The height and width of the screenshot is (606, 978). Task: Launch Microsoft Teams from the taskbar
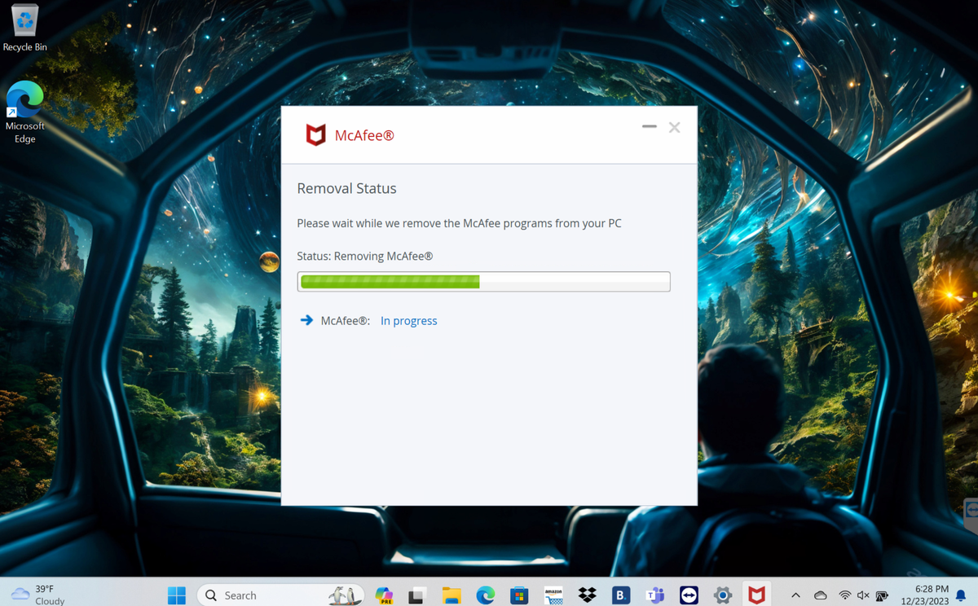pyautogui.click(x=654, y=595)
